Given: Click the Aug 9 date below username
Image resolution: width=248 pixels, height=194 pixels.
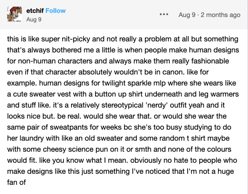Looking at the screenshot, I should (34, 20).
